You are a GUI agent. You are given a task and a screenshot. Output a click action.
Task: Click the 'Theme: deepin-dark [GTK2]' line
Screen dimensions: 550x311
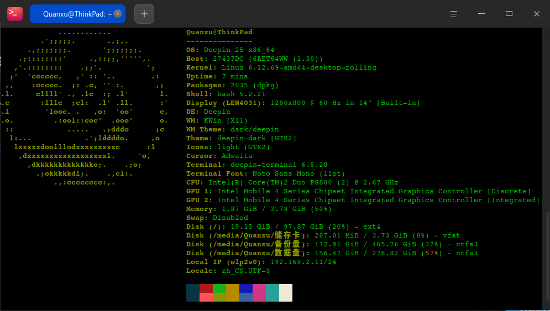pyautogui.click(x=241, y=138)
